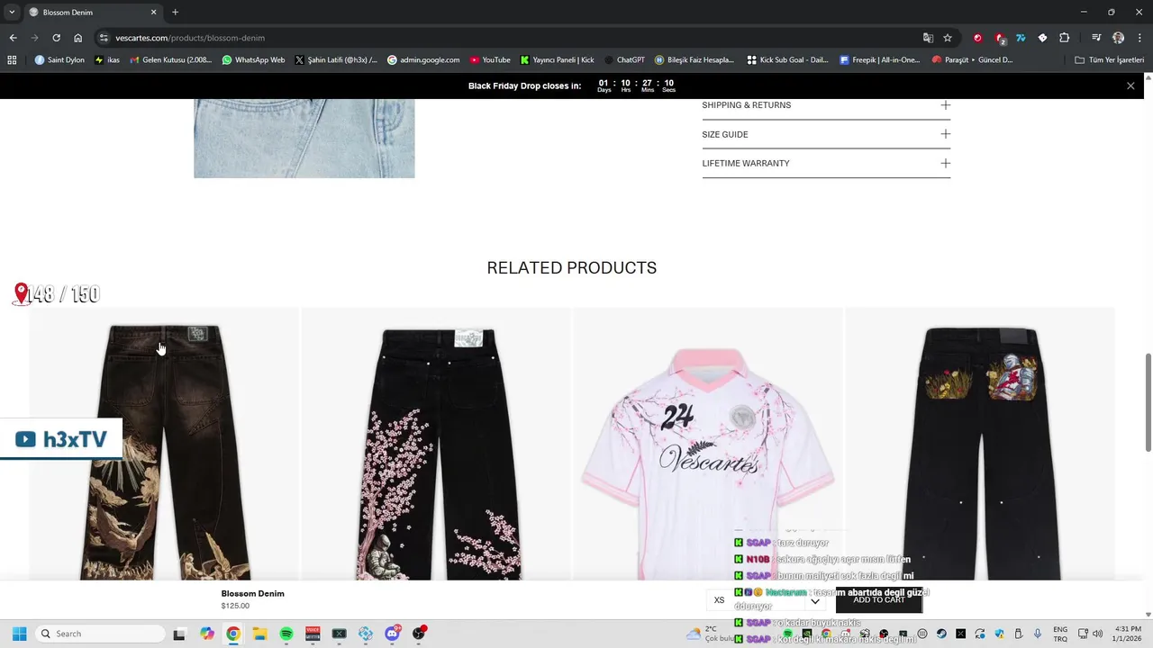Open the media controls icon in toolbar
This screenshot has width=1153, height=648.
pos(1096,38)
